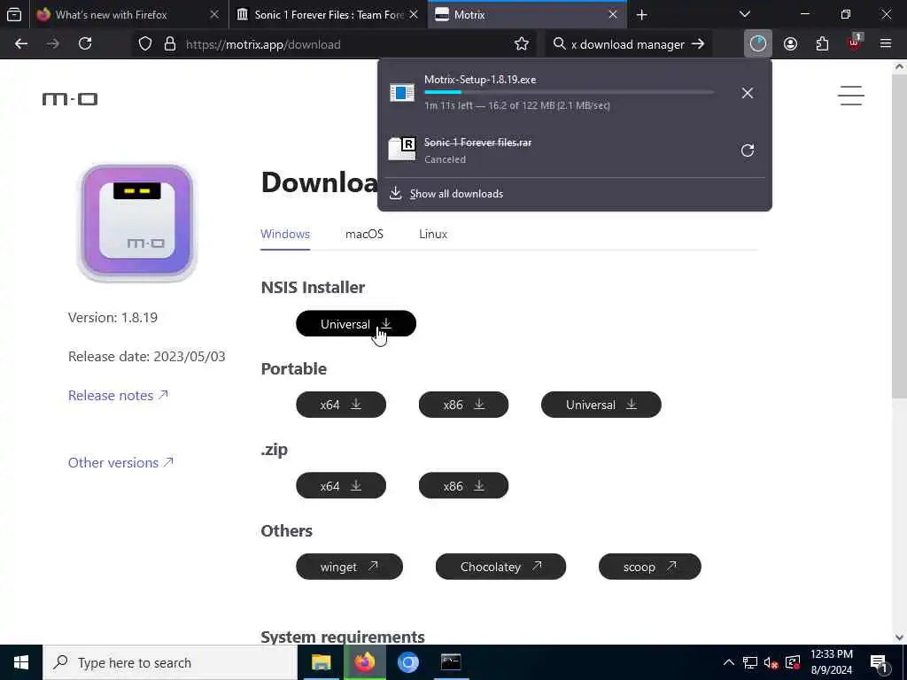Switch to the Linux platform tab
Image resolution: width=907 pixels, height=680 pixels.
pos(433,234)
